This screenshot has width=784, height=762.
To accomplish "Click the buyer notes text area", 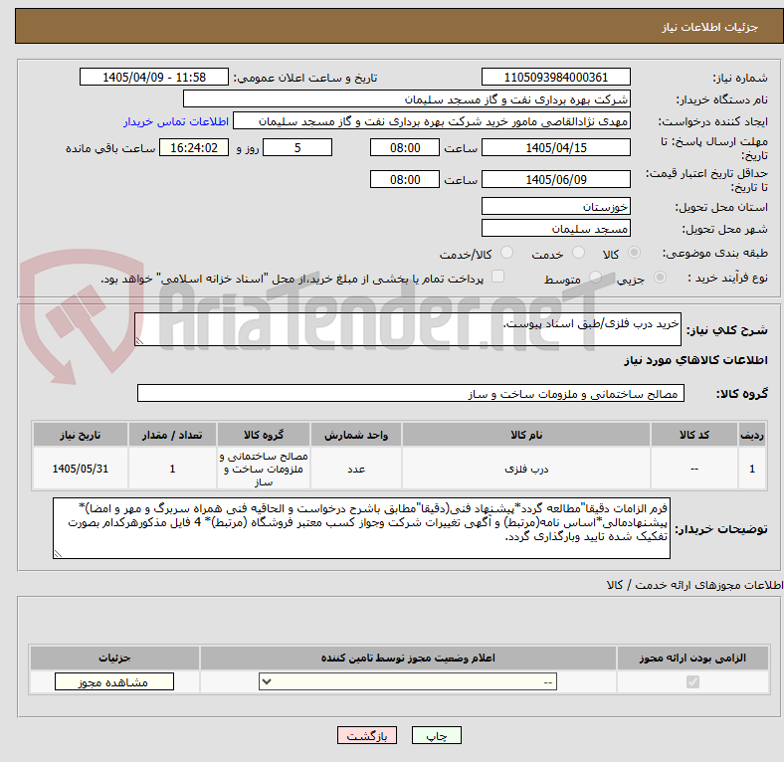I will [361, 528].
